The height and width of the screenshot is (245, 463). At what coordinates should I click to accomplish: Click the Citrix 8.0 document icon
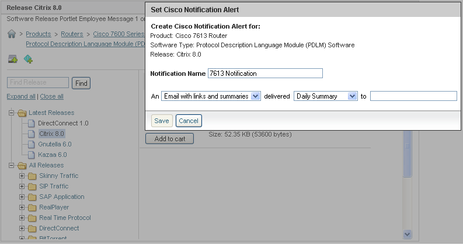pyautogui.click(x=32, y=134)
